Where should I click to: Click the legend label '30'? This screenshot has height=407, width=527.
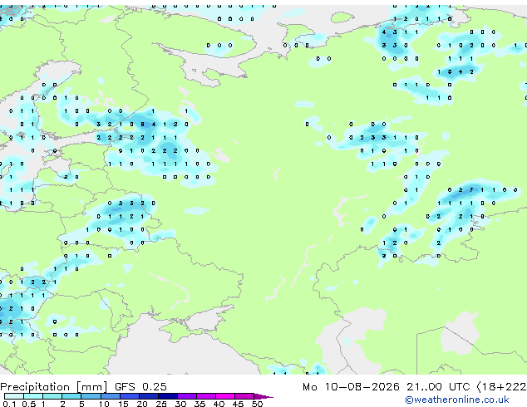(180, 404)
